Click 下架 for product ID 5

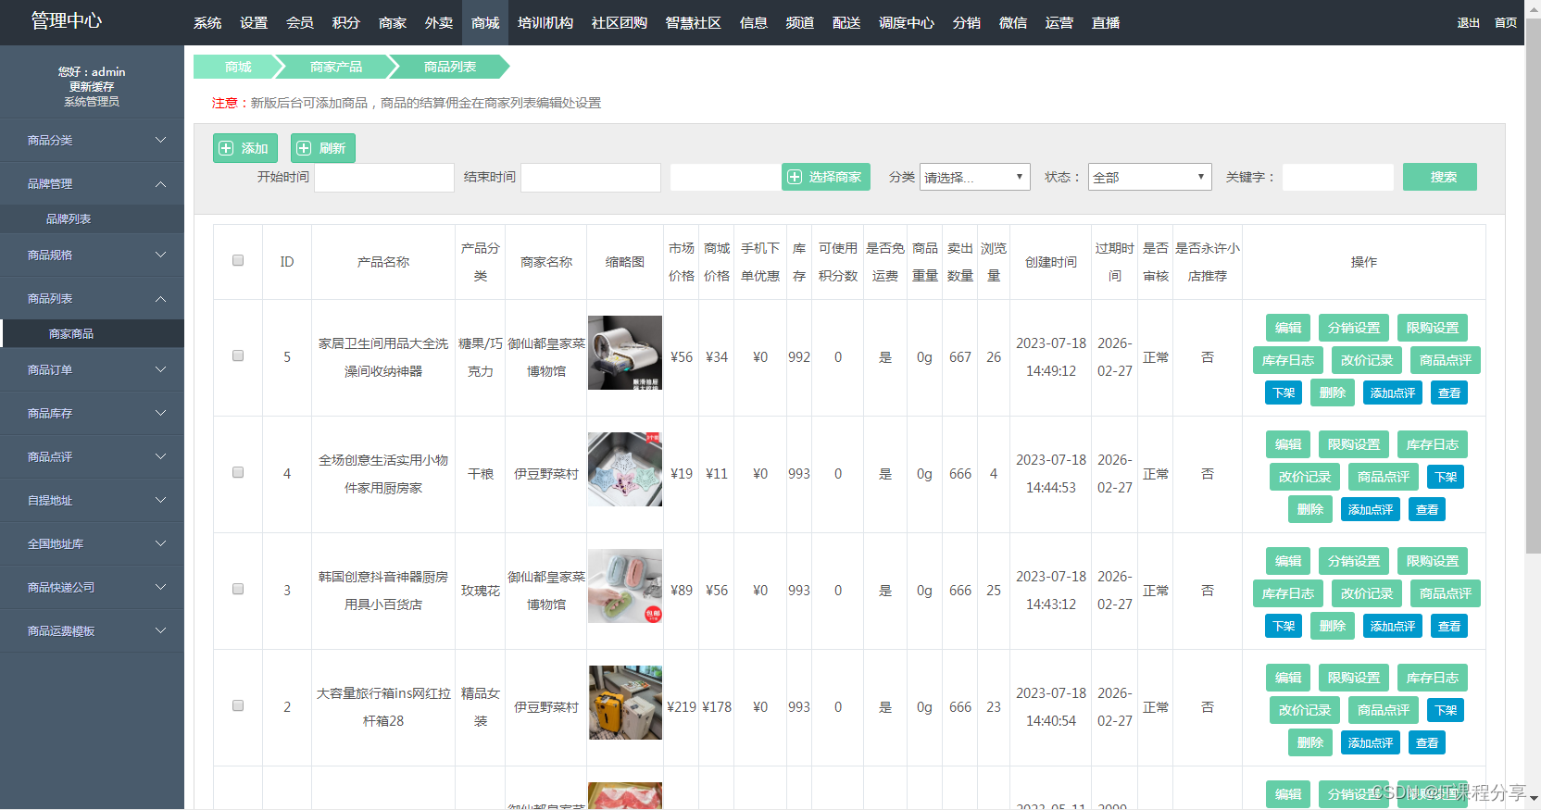pyautogui.click(x=1284, y=393)
